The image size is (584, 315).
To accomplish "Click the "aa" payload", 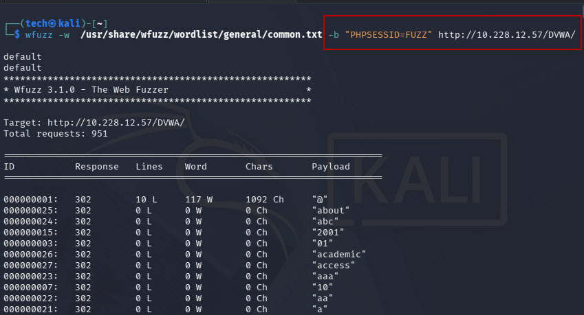I will pos(322,299).
